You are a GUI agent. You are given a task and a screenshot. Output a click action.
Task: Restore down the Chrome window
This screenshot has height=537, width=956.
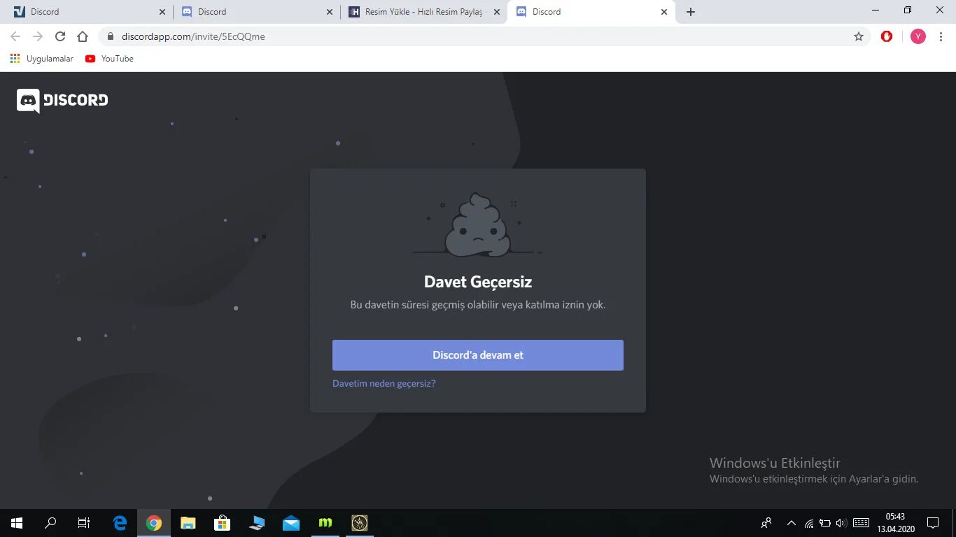[908, 10]
